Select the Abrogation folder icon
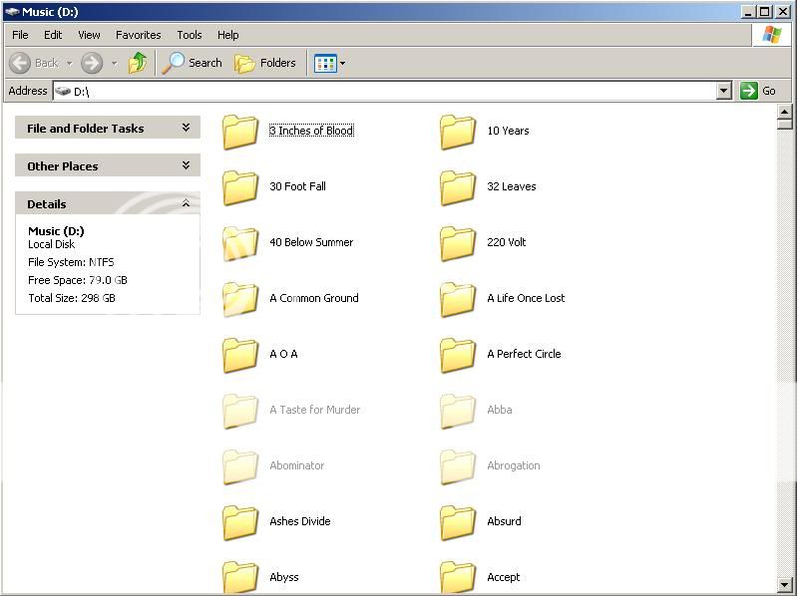 [x=458, y=466]
